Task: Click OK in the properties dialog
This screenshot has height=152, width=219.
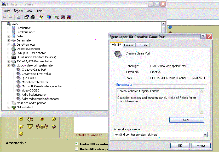Action: (180, 145)
